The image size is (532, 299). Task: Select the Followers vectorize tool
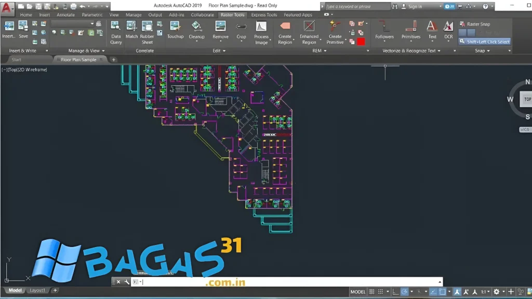pos(384,31)
